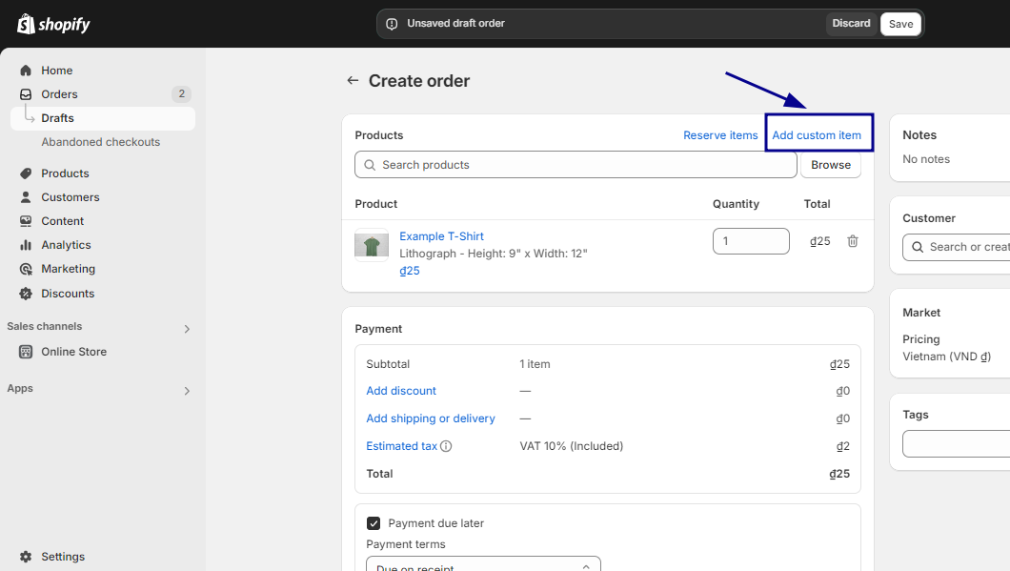The image size is (1010, 571).
Task: Click the ₫25 price link under product
Action: click(410, 271)
